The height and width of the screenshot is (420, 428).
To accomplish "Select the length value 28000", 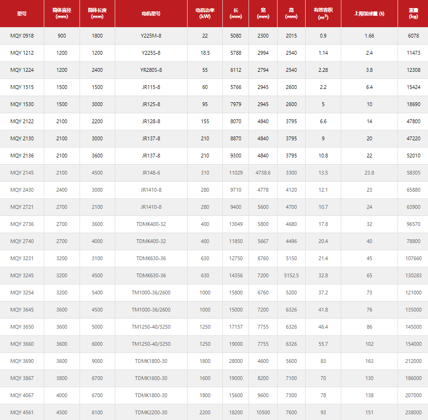I will coord(235,361).
